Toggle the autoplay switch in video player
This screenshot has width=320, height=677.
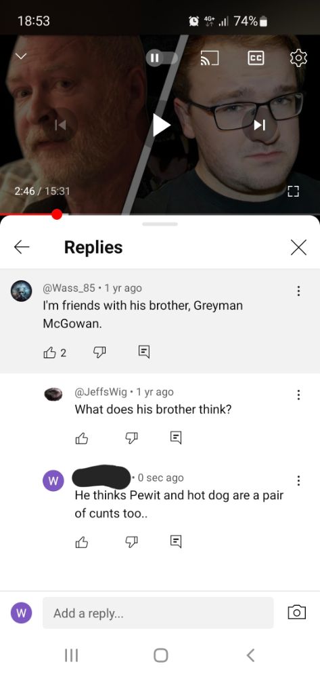coord(162,58)
